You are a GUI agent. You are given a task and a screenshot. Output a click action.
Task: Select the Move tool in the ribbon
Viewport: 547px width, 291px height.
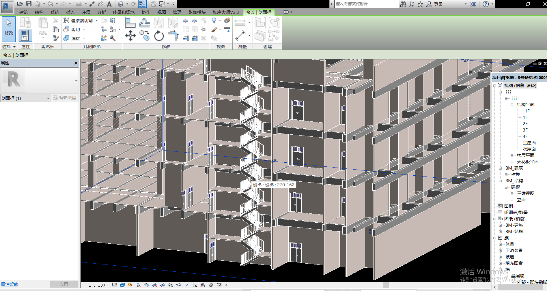130,36
